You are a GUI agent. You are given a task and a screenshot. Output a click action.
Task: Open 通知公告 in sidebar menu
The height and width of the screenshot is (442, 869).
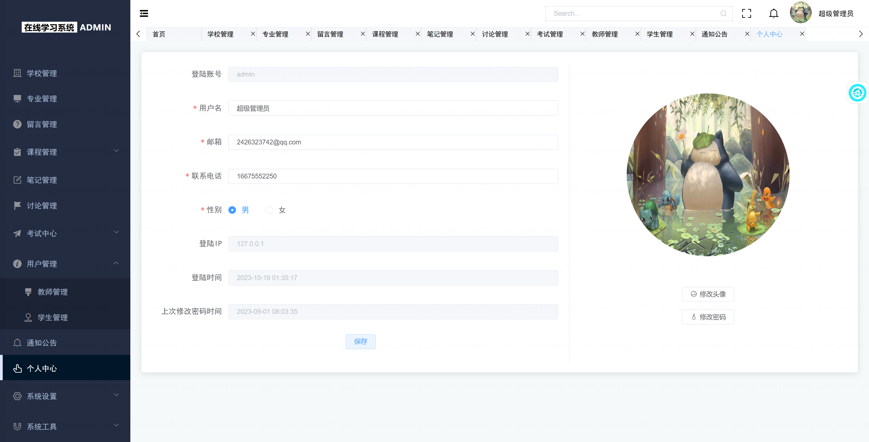point(42,343)
